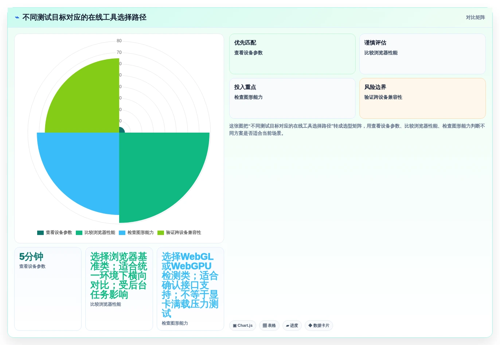Open the 优先匹配 card
Image resolution: width=500 pixels, height=345 pixels.
click(x=292, y=54)
